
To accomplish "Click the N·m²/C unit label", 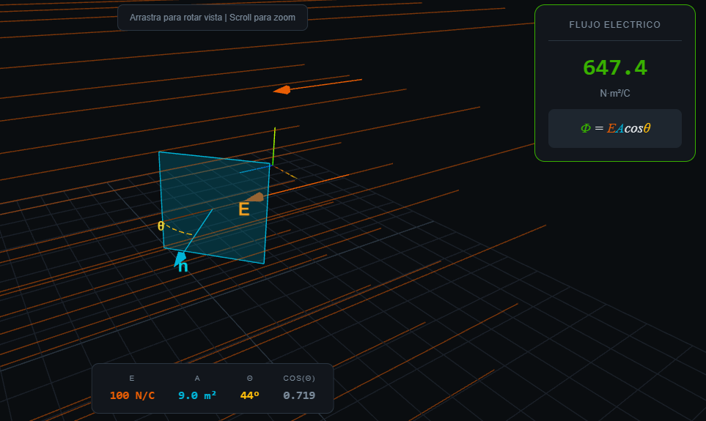I will click(x=614, y=94).
